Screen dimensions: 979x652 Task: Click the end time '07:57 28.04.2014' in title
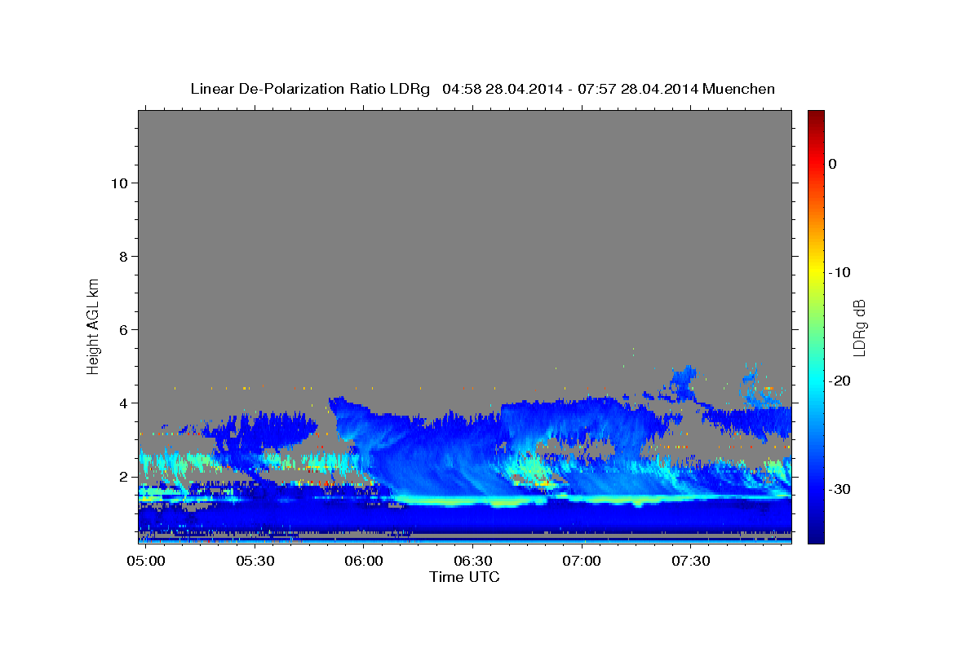(x=638, y=89)
